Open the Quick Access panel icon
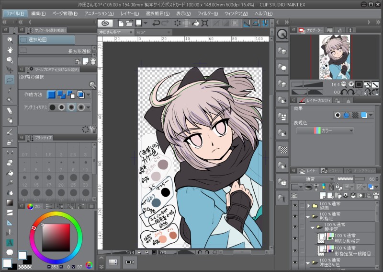Image resolution: width=383 pixels, height=272 pixels. (x=282, y=35)
